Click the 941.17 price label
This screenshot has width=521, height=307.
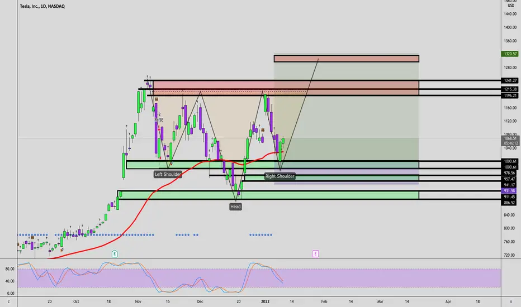tap(510, 185)
